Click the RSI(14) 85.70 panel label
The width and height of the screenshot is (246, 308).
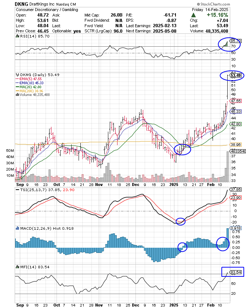pyautogui.click(x=35, y=36)
